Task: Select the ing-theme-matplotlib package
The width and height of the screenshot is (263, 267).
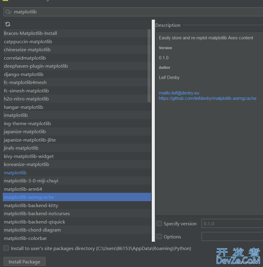Action: [77, 123]
